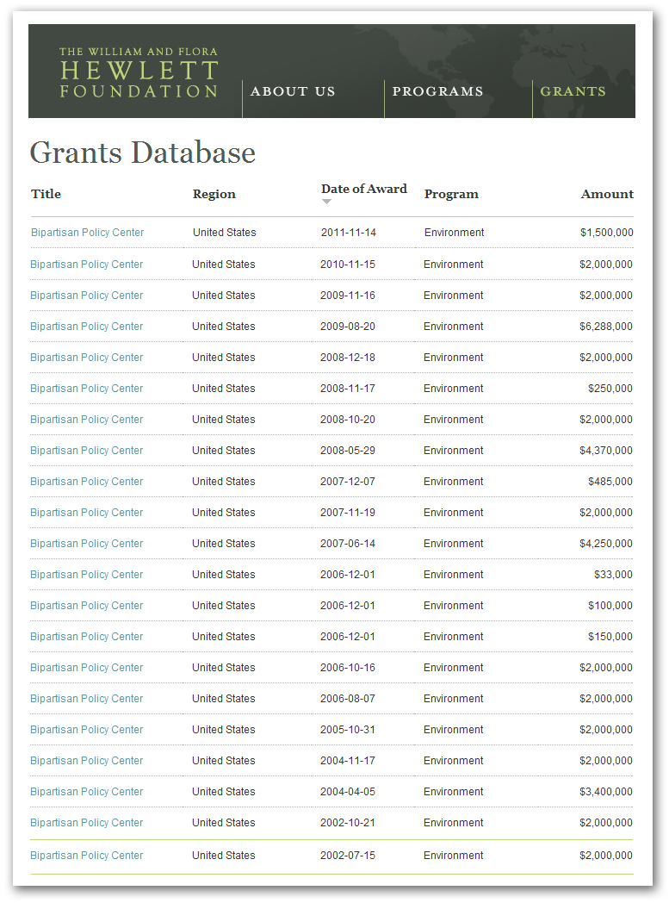Select the $485,000 amount cell
This screenshot has height=903, width=669.
[610, 482]
